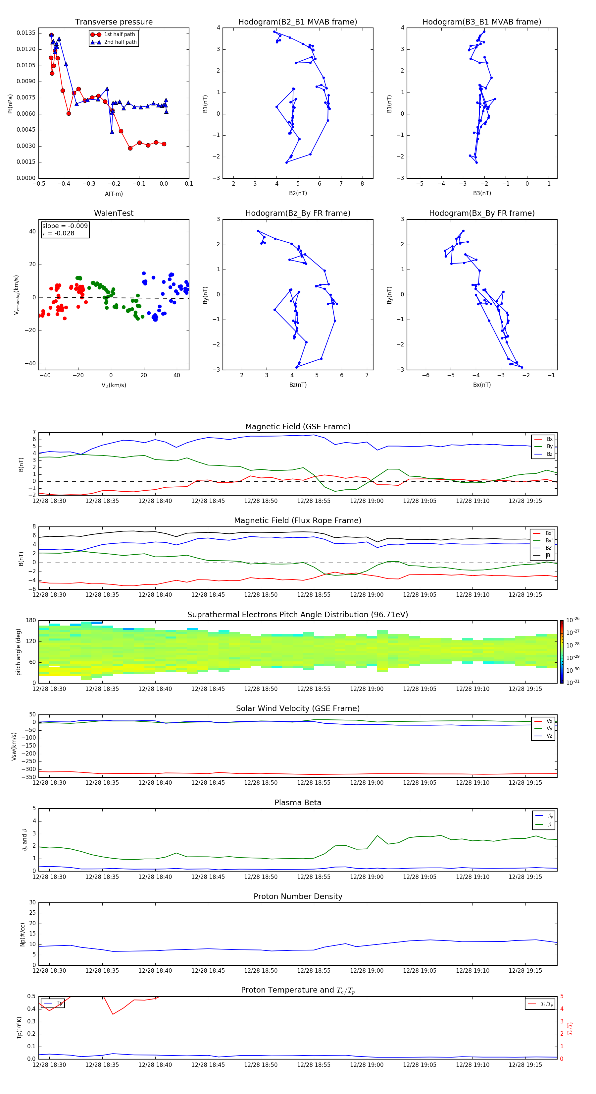Click the 'V_A(km/s)' x-axis label

point(114,386)
